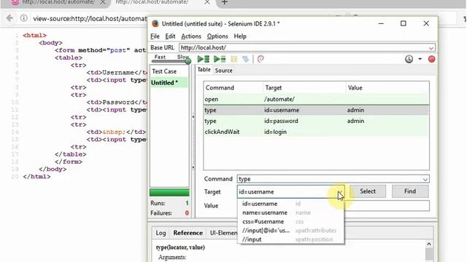Open the UI-Element tab
The width and height of the screenshot is (467, 262).
click(223, 233)
